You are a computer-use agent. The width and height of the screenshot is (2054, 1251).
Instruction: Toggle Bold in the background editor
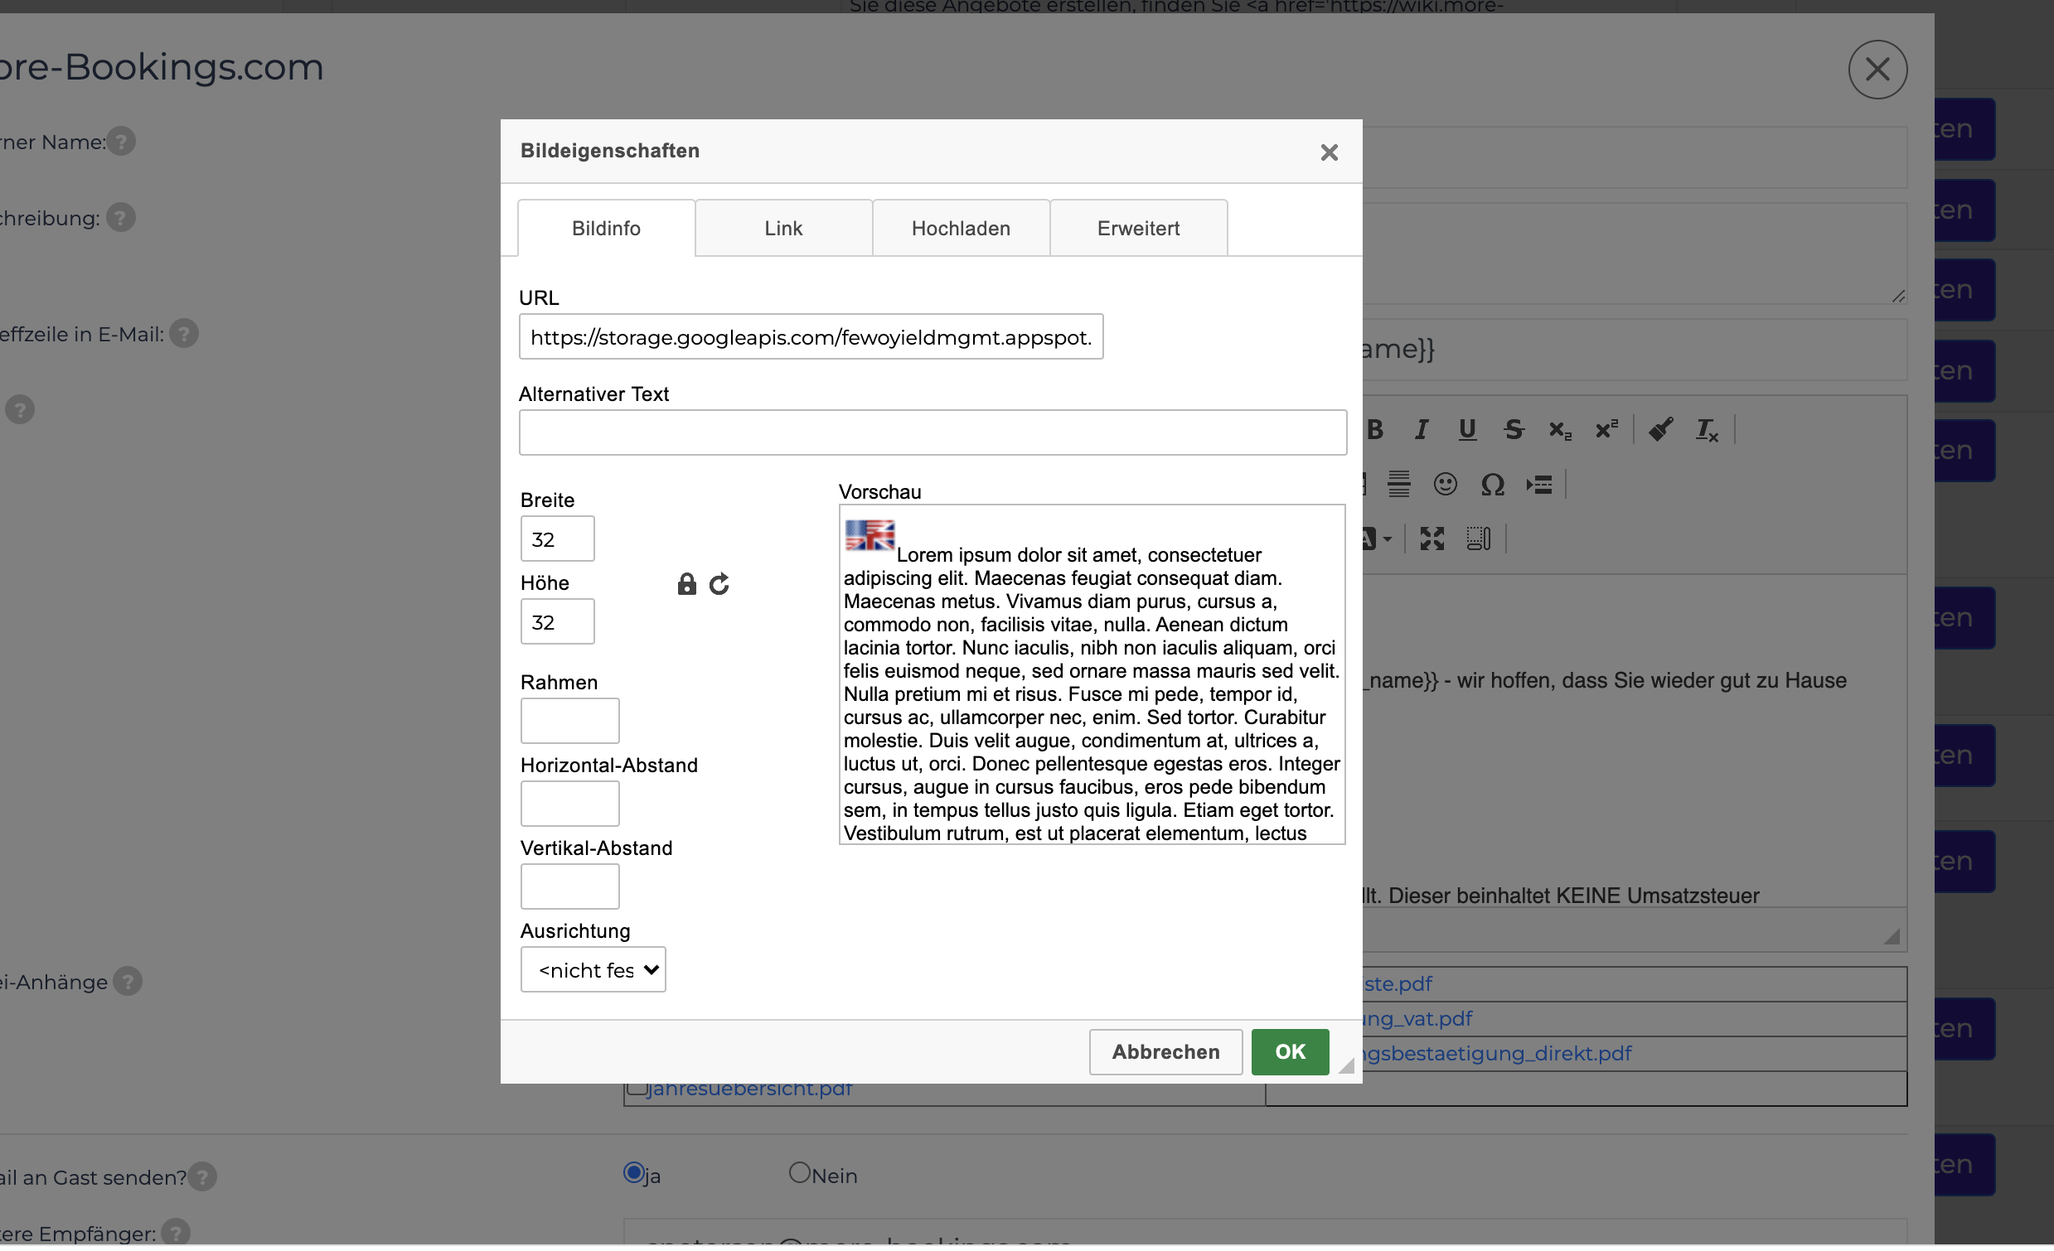[1375, 430]
